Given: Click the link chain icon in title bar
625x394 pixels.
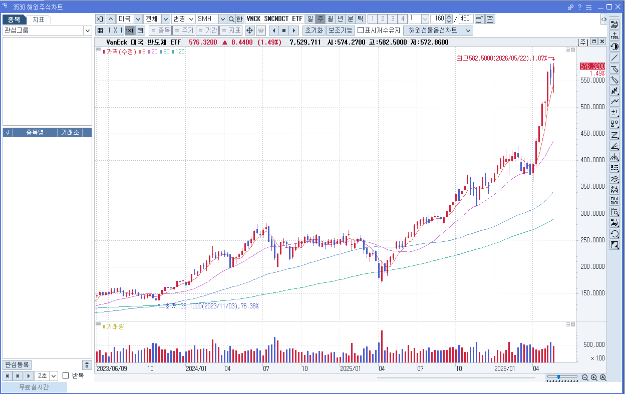Looking at the screenshot, I should point(570,7).
